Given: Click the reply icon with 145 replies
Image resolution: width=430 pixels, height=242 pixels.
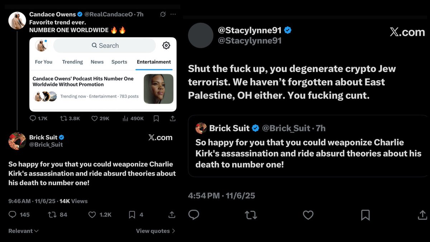Looking at the screenshot, I should pos(13,214).
